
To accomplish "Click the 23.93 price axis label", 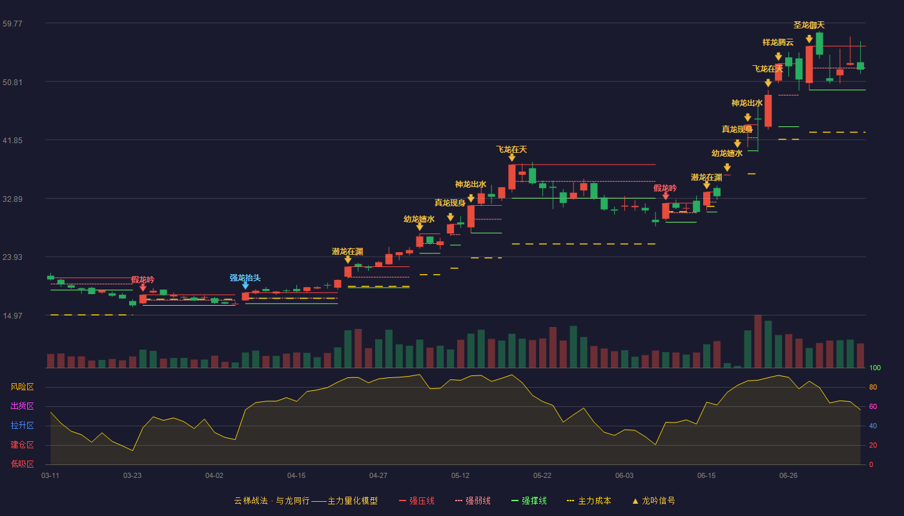I will (x=12, y=257).
